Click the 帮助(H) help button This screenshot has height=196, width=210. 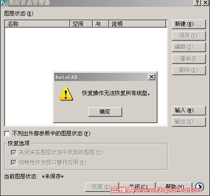[x=175, y=187]
